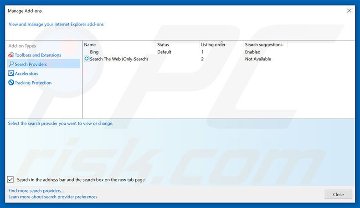Click the Search Providers magnifier icon
The height and width of the screenshot is (208, 360).
coord(11,64)
